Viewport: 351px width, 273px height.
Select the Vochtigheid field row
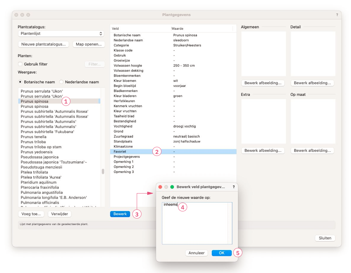[173, 126]
